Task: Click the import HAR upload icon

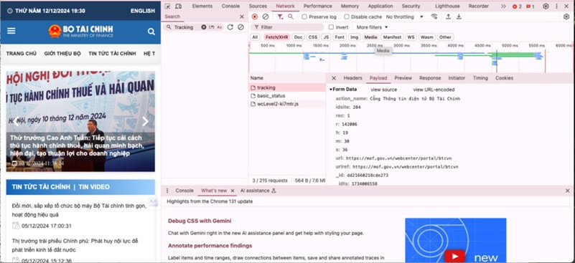Action: (x=448, y=17)
